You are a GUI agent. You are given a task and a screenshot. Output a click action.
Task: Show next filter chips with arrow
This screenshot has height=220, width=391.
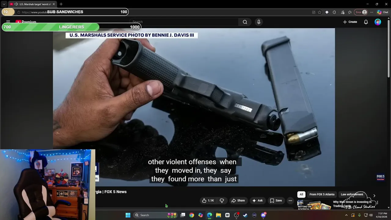(x=374, y=196)
